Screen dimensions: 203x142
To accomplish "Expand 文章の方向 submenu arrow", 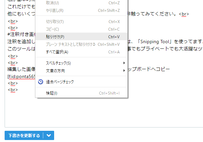I will pyautogui.click(x=124, y=71).
